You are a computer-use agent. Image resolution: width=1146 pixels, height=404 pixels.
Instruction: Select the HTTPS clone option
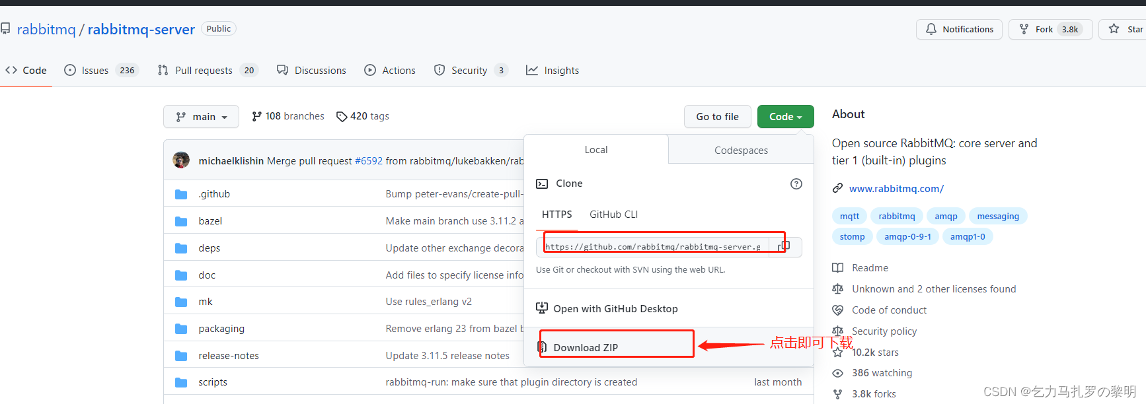(557, 215)
